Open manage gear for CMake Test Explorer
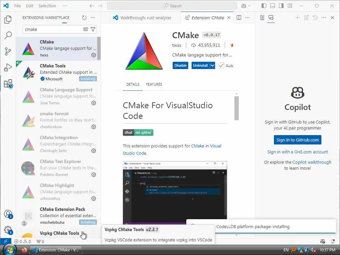 click(94, 175)
